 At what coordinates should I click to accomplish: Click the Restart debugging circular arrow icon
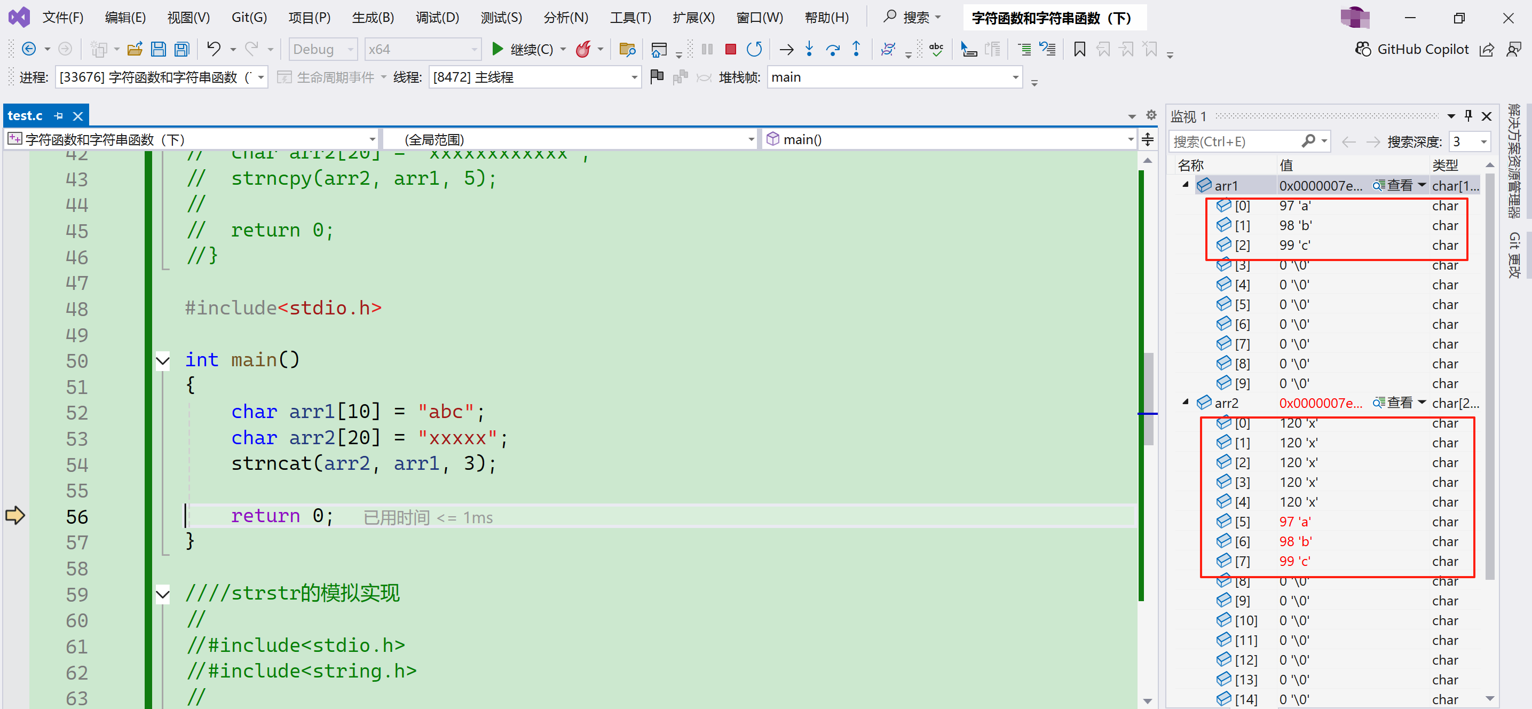point(754,49)
